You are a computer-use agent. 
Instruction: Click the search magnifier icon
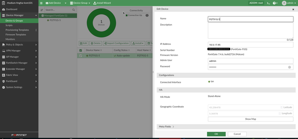tap(73, 10)
